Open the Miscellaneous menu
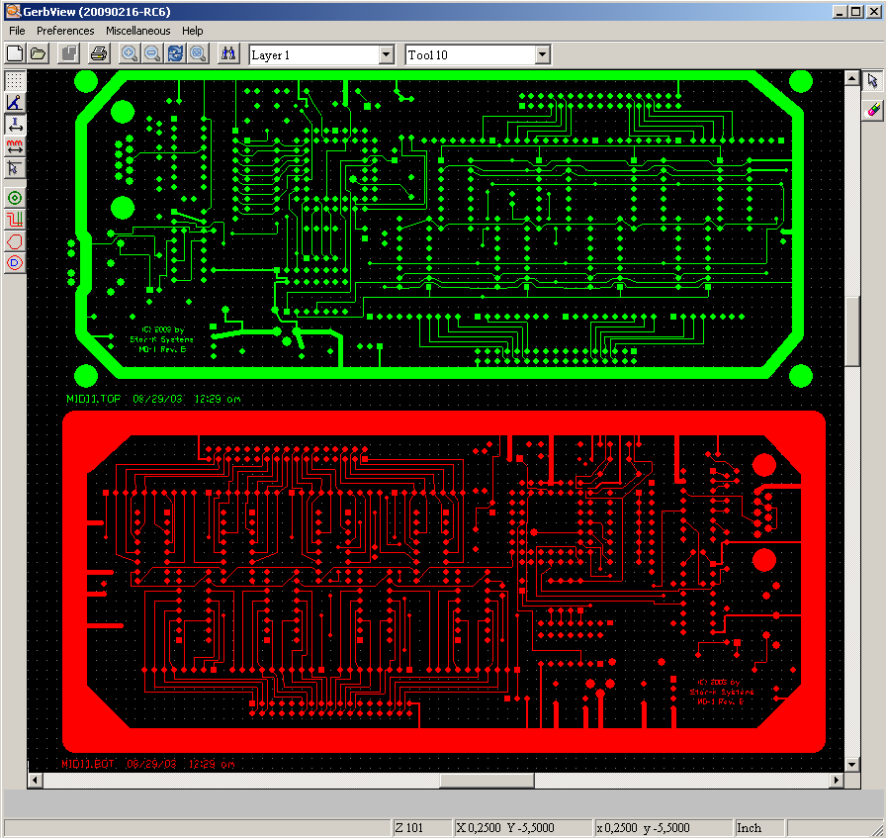 pos(138,31)
